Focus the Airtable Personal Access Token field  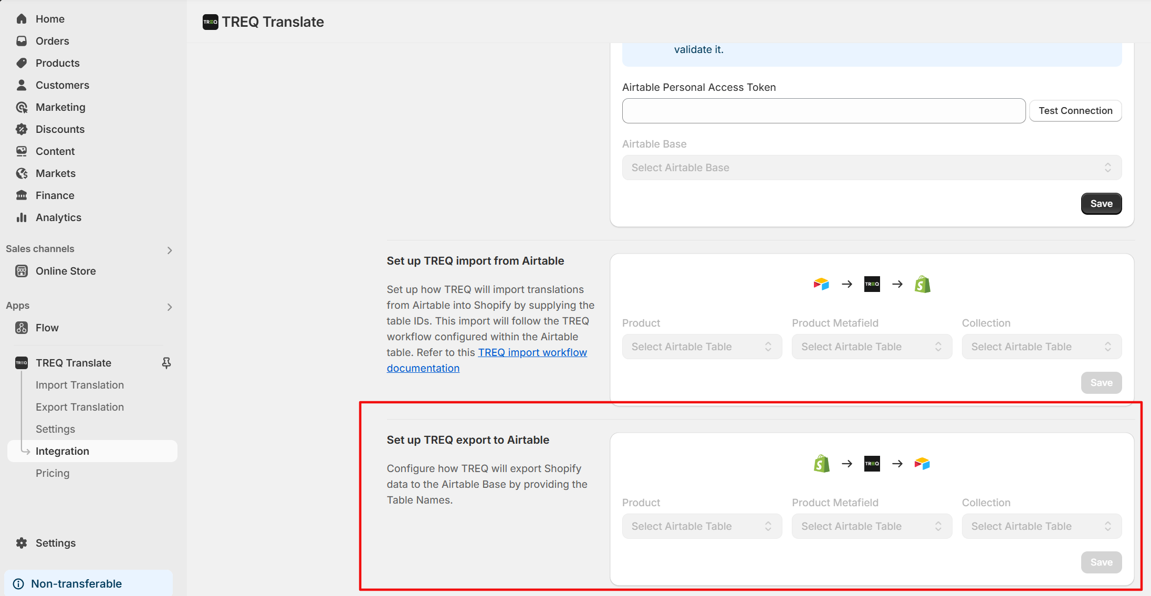tap(823, 111)
